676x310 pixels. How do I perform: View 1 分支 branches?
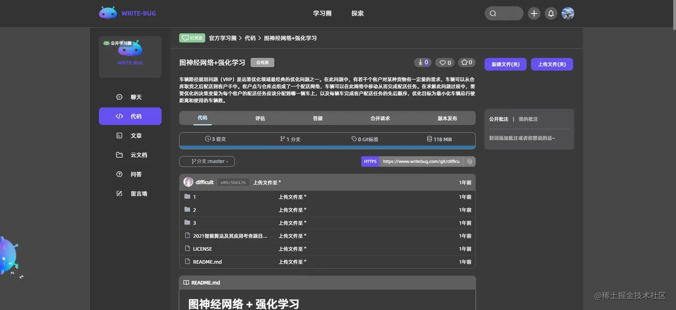[x=290, y=139]
